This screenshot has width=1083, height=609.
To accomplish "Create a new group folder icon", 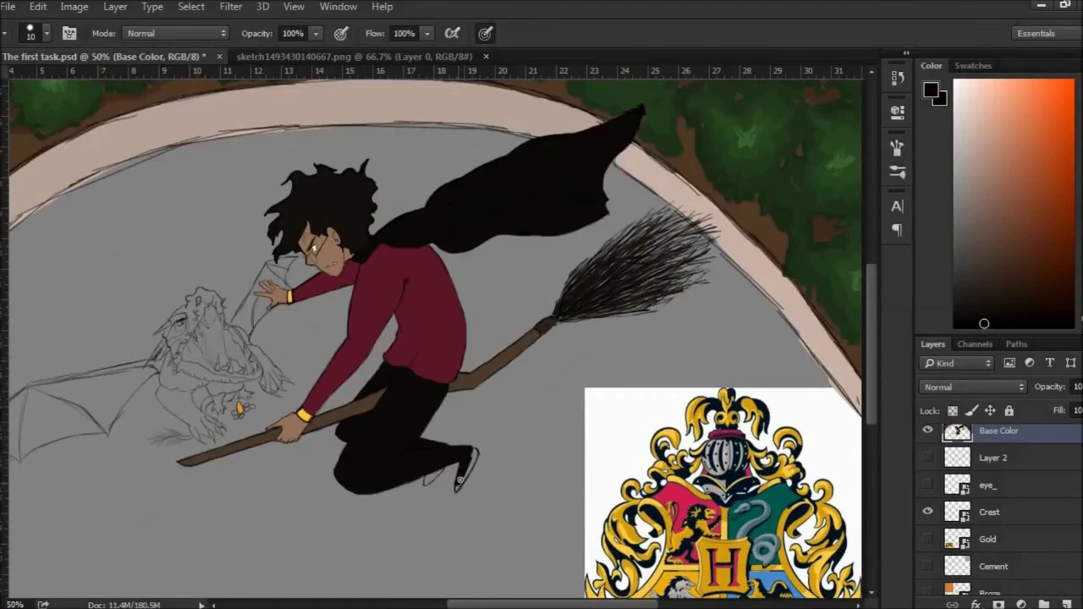I will click(x=1044, y=605).
